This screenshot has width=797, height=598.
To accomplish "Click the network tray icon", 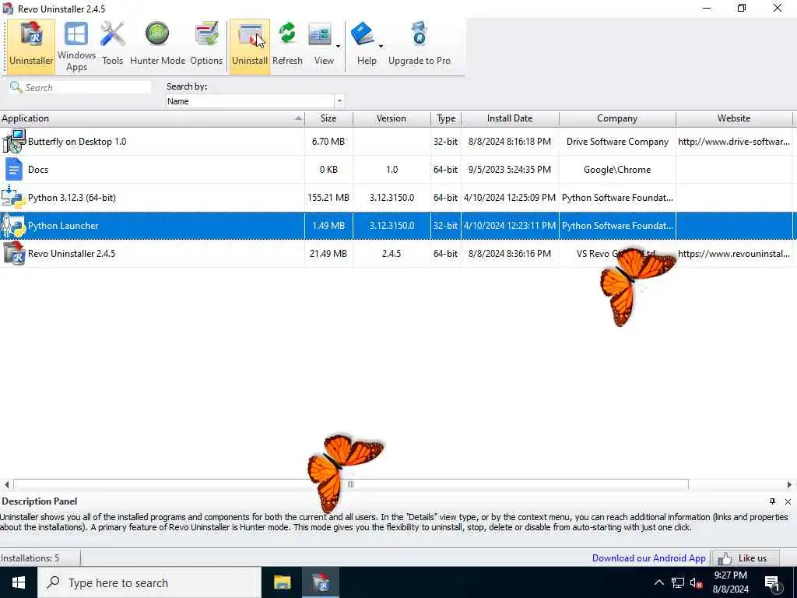I will 678,582.
